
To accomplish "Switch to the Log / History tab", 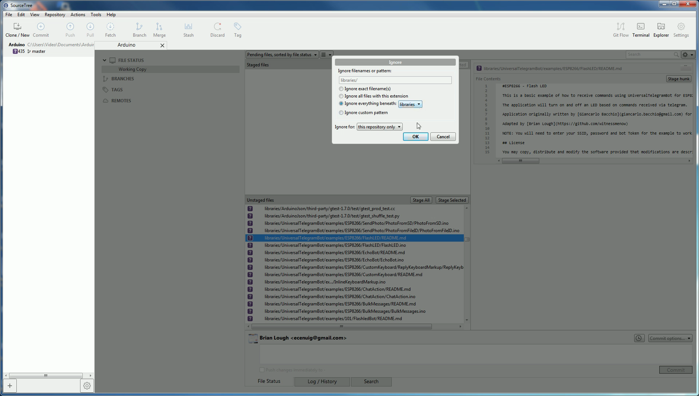I will coord(322,381).
